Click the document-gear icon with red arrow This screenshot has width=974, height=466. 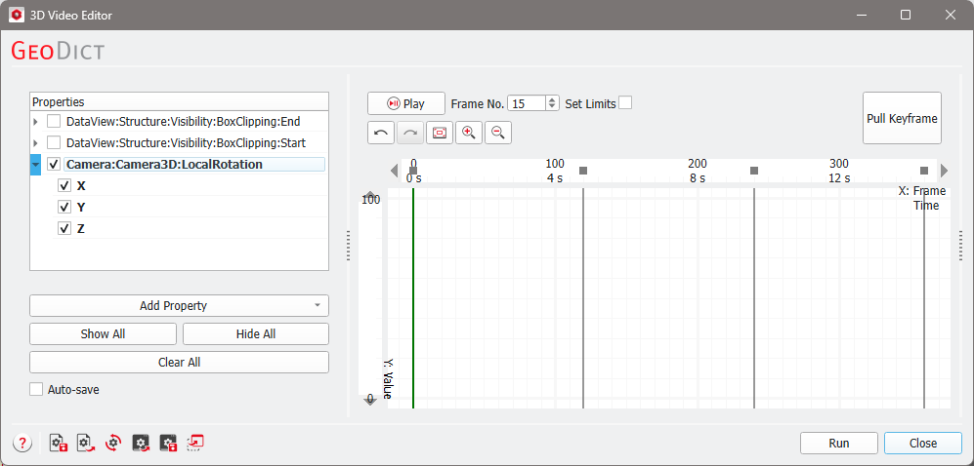pos(86,443)
